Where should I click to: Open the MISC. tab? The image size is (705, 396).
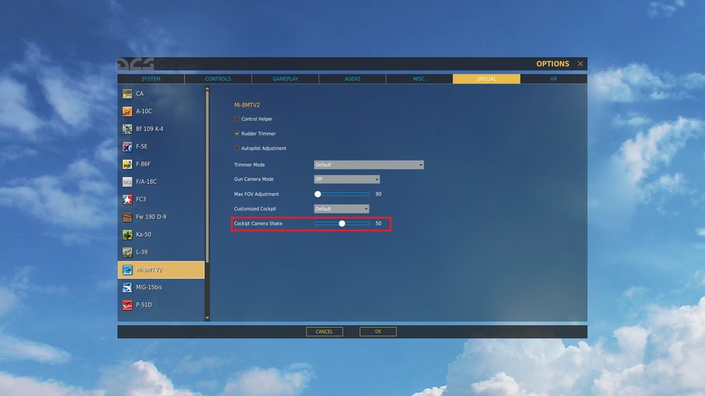(x=419, y=79)
